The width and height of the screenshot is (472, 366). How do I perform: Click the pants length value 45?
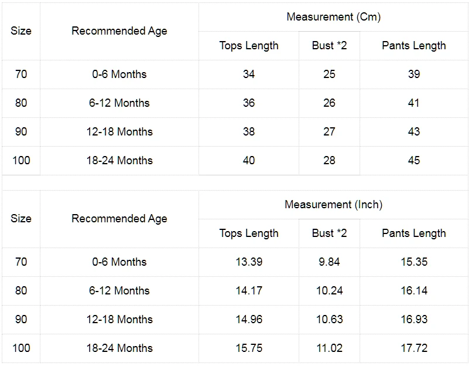[414, 160]
